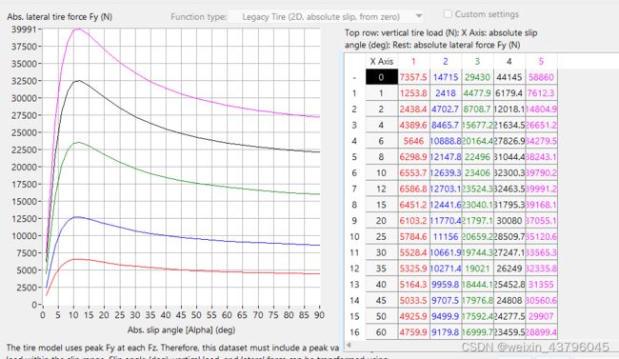Click vertical load cell 58860
Viewport: 619px width, 359px height.
[541, 77]
